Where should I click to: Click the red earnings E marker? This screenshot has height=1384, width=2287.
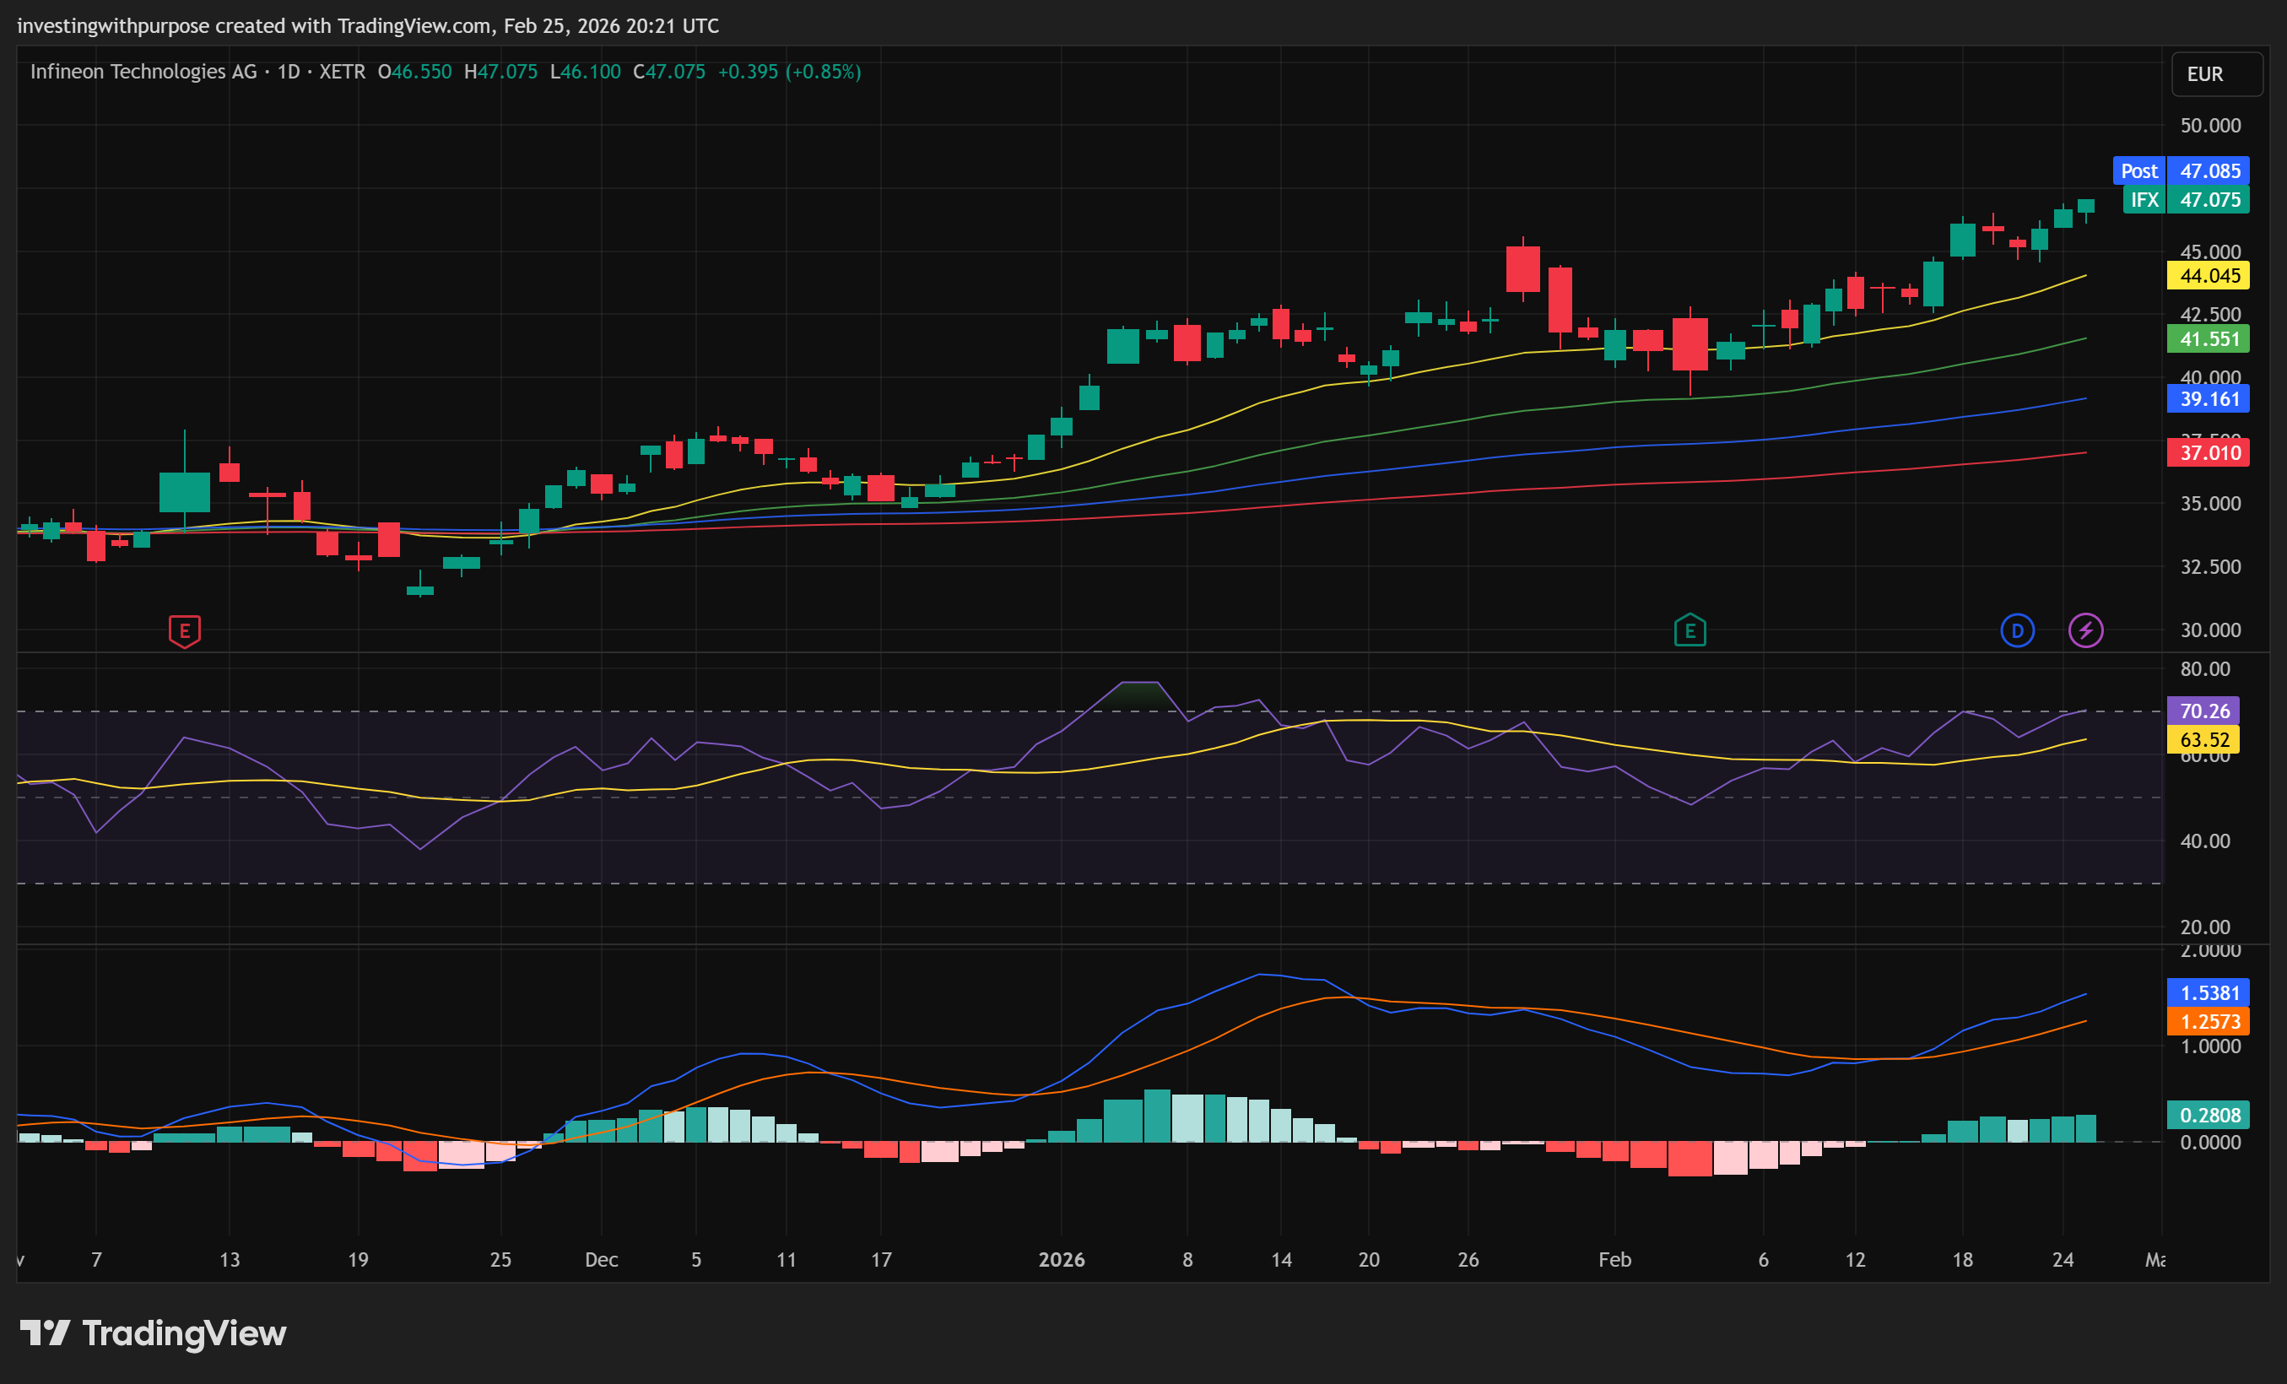point(185,631)
